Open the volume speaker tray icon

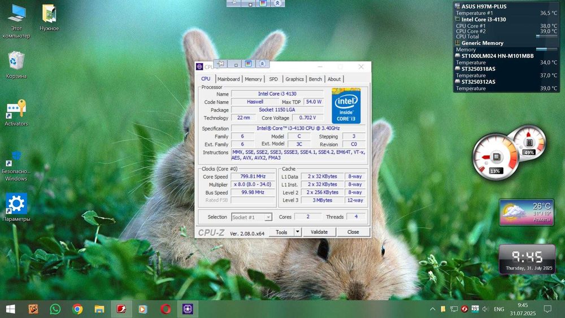(x=485, y=309)
